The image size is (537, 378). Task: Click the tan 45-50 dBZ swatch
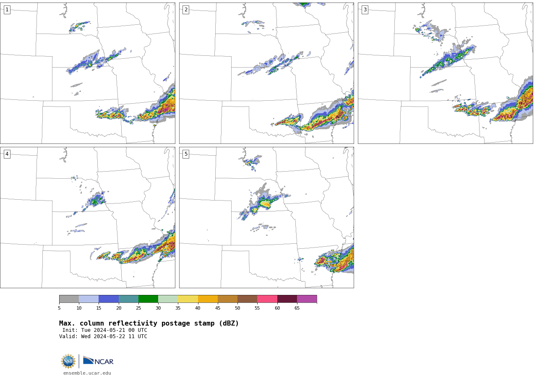[227, 299]
